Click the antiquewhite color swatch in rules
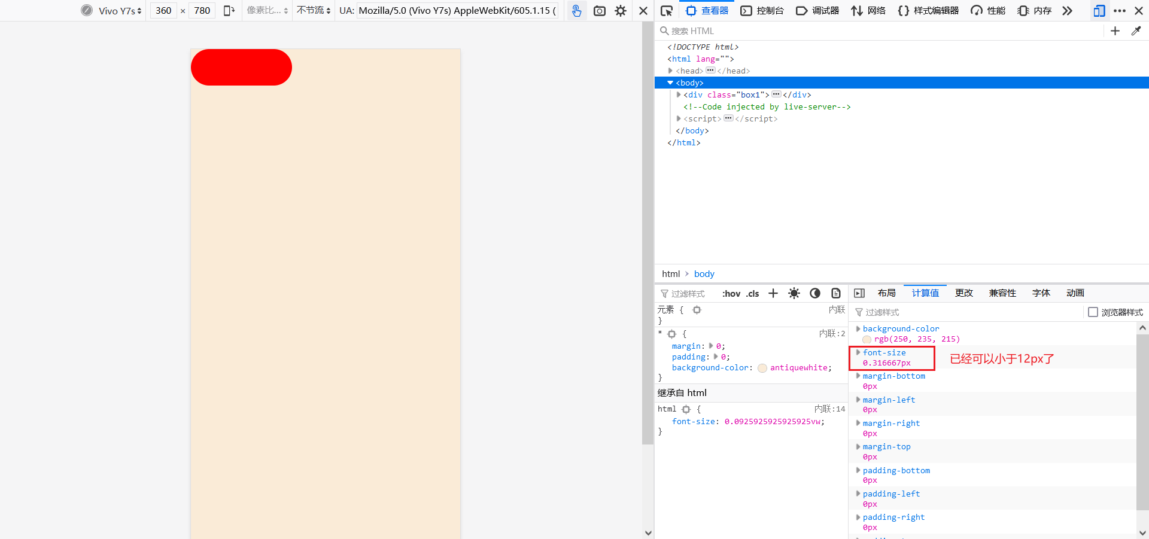Viewport: 1149px width, 539px height. point(762,369)
